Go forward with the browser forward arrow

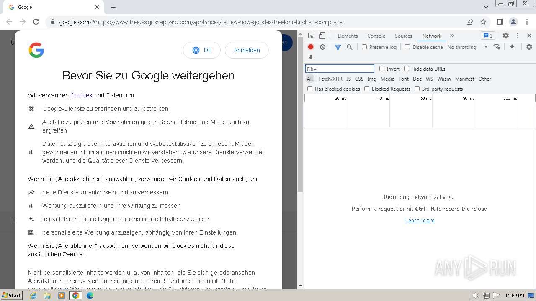[23, 22]
